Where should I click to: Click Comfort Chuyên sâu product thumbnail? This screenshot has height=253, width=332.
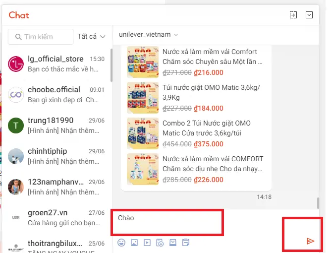point(143,62)
